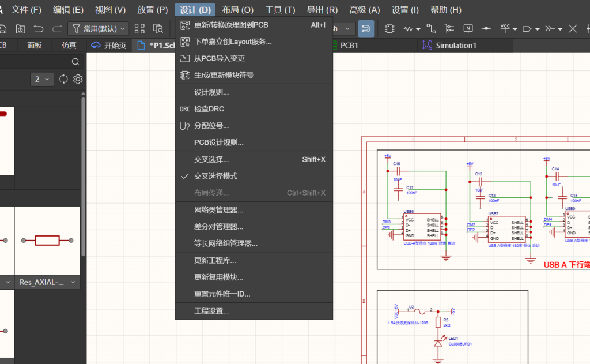
Task: Expand the net port dropdown arrow
Action: pyautogui.click(x=538, y=29)
